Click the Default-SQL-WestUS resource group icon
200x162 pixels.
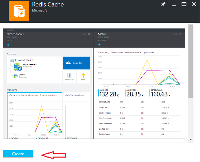click(12, 60)
